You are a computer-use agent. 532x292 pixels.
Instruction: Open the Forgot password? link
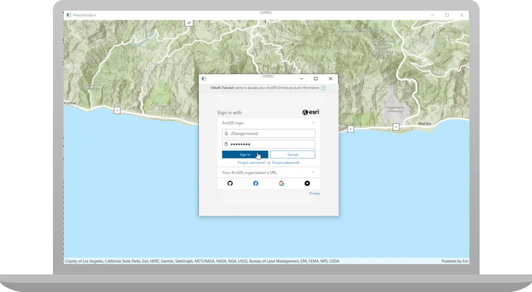point(286,163)
